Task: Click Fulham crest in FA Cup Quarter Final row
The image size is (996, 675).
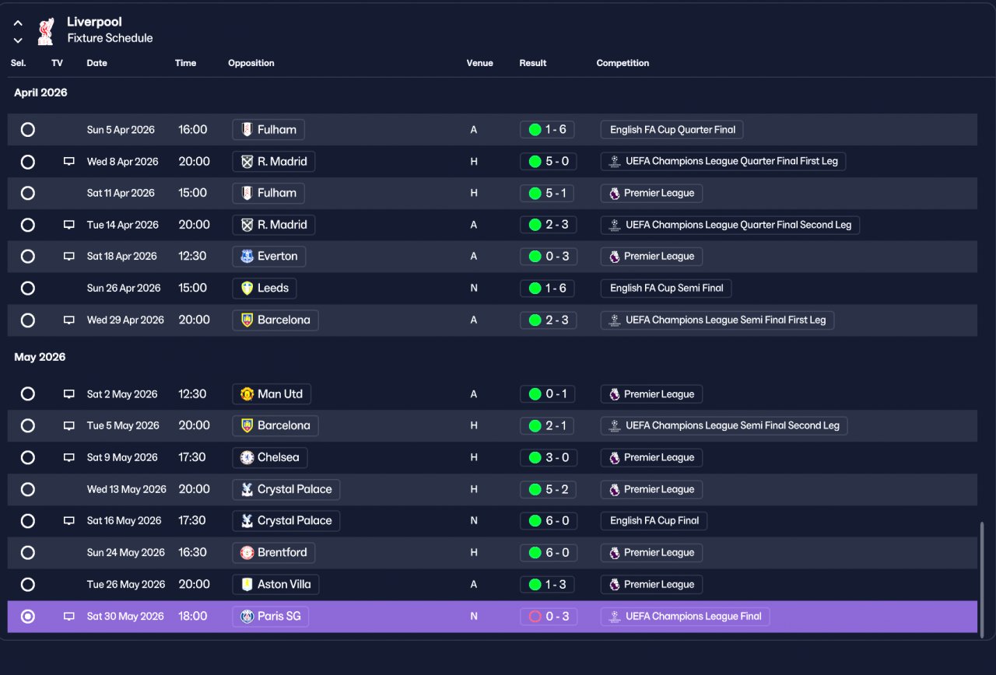Action: tap(247, 130)
